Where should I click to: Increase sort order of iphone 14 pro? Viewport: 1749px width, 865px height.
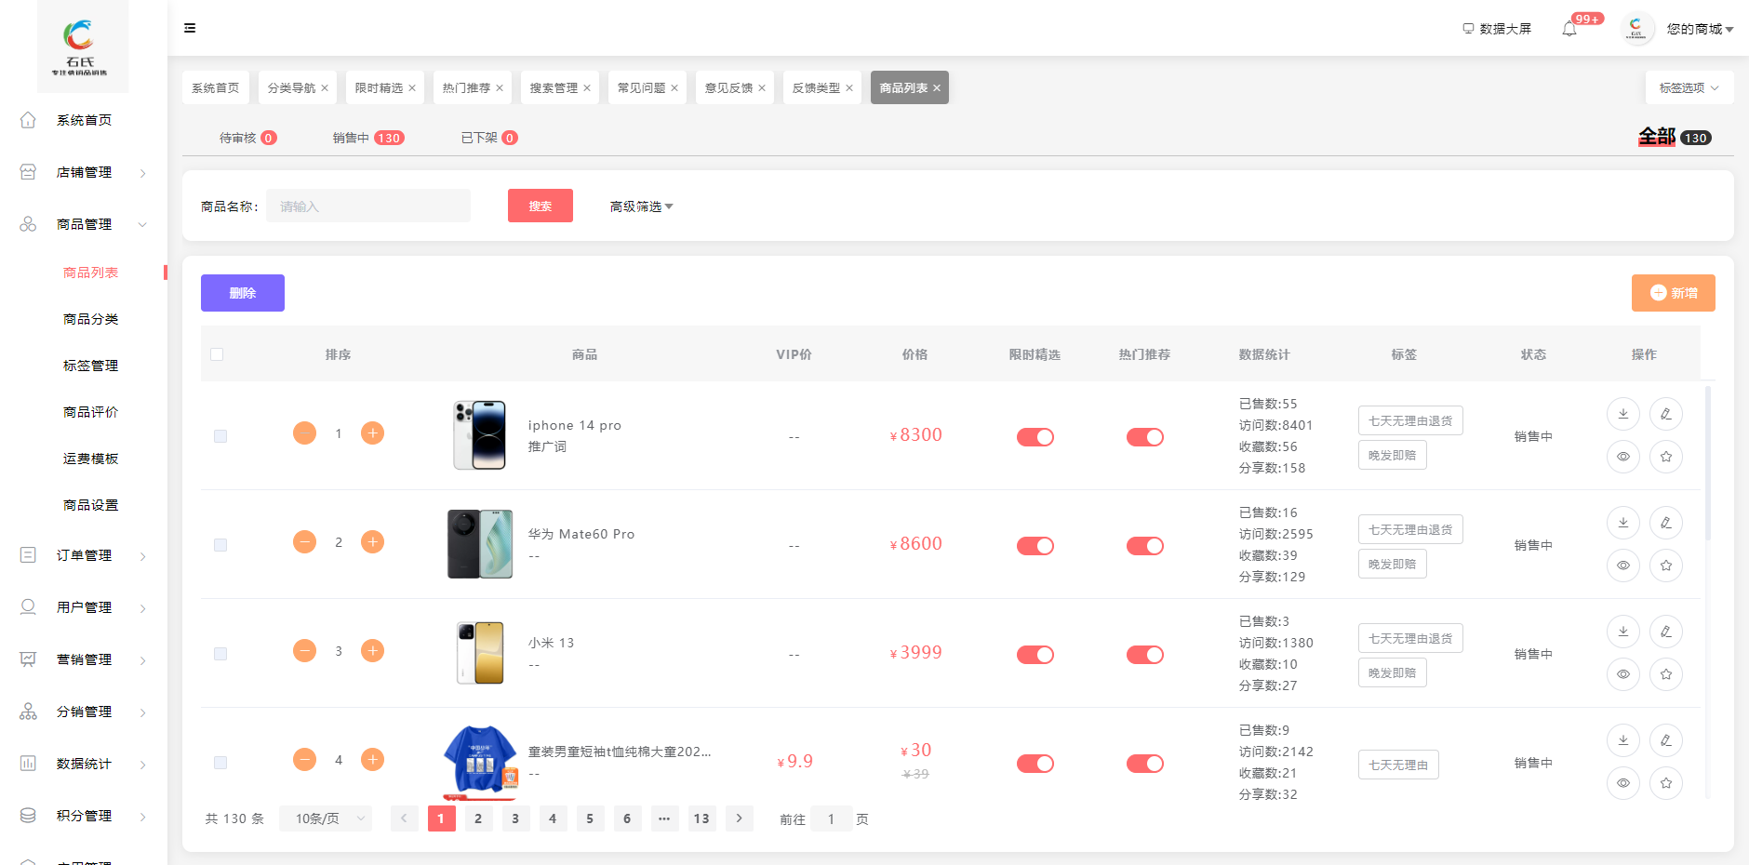(372, 433)
